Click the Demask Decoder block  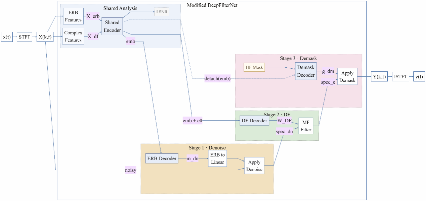coord(306,71)
